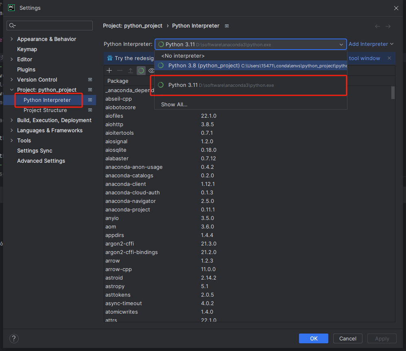Screen dimensions: 406x351
Task: Click the search magnifier icon in settings
Action: tap(12, 26)
